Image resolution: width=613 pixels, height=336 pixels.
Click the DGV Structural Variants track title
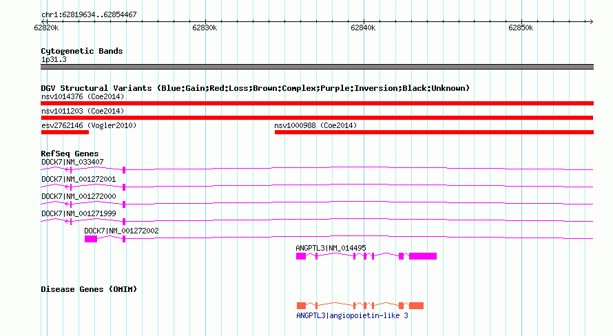[x=255, y=88]
